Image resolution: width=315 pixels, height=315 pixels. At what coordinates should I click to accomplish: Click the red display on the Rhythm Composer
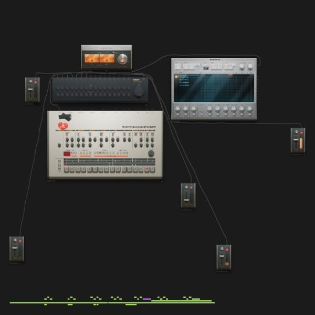tap(67, 154)
